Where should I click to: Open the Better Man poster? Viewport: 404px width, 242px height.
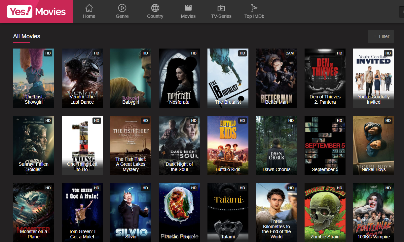point(276,78)
